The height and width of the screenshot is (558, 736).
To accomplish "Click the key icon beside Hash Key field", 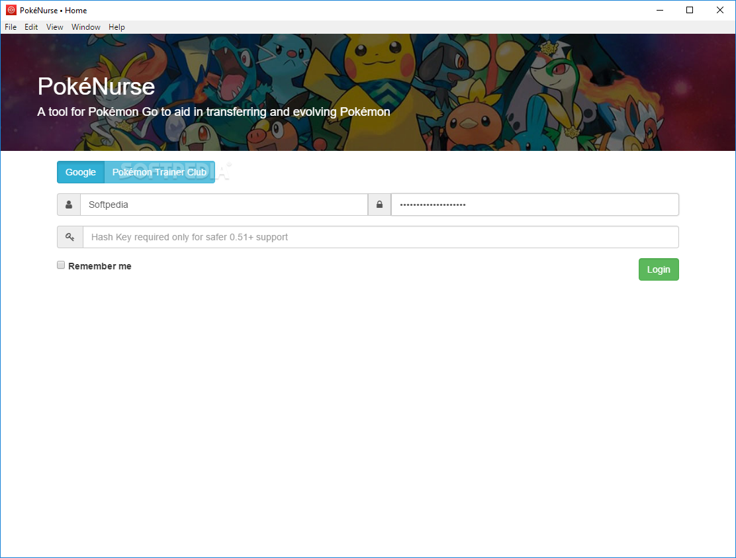I will coord(70,237).
